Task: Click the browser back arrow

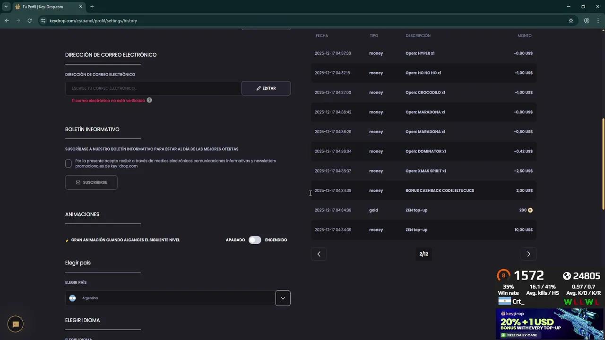Action: click(7, 21)
